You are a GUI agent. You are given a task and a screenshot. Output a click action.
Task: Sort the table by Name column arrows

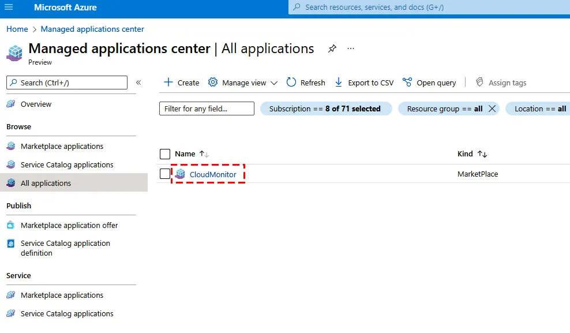click(204, 154)
